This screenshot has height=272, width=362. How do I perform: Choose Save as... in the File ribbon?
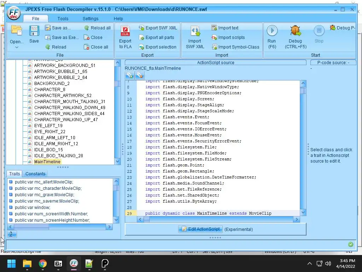(58, 28)
